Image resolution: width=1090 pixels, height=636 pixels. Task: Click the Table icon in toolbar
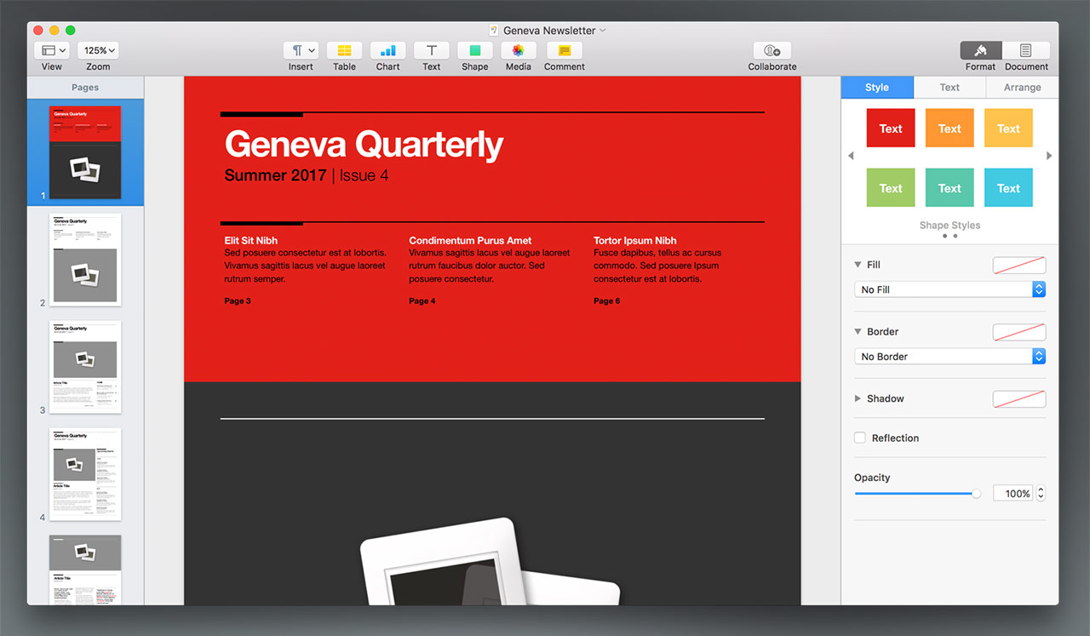[x=344, y=51]
